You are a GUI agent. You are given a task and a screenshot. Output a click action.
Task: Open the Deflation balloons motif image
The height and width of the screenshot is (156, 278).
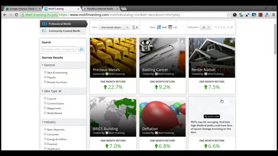coord(162,117)
